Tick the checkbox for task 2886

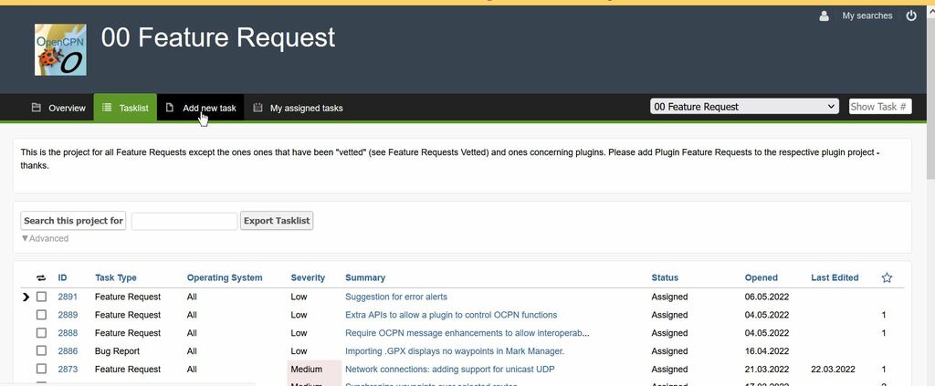point(41,350)
